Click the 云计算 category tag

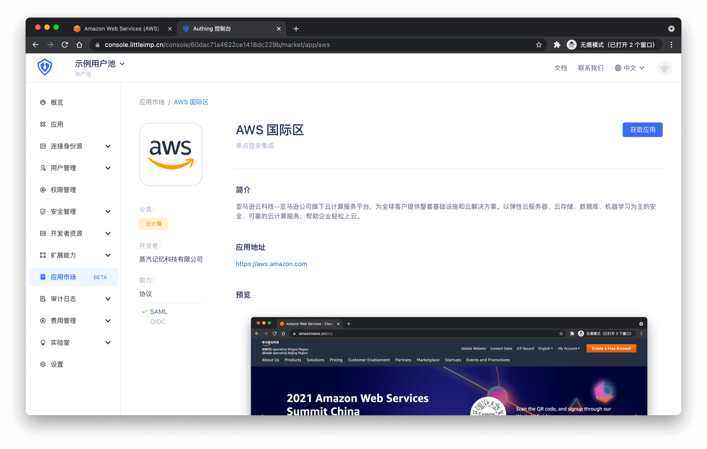154,224
